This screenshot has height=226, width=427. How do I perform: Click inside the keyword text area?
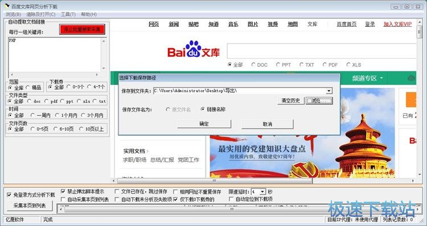click(x=55, y=55)
